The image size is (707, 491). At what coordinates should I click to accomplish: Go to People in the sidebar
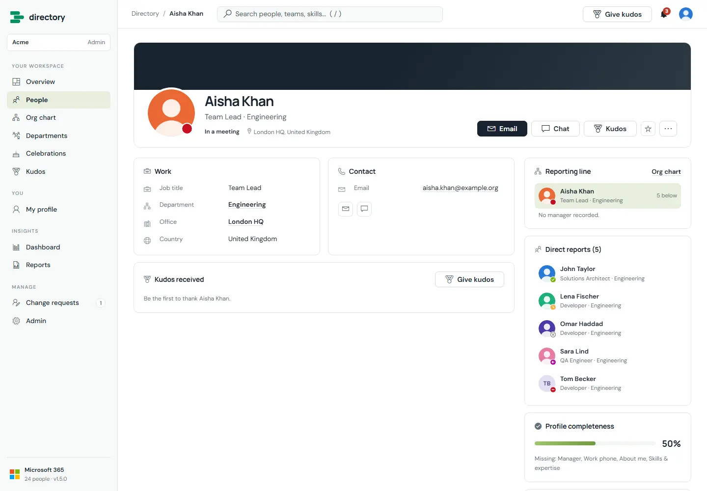click(x=58, y=100)
